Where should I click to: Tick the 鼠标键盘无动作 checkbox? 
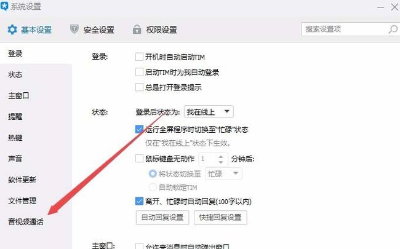click(x=139, y=159)
